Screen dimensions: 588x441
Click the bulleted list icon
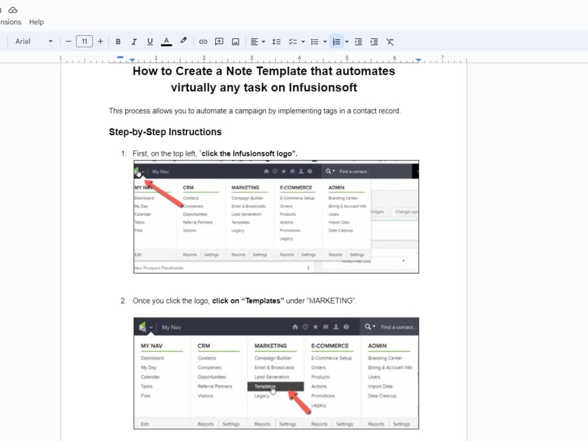click(x=315, y=42)
